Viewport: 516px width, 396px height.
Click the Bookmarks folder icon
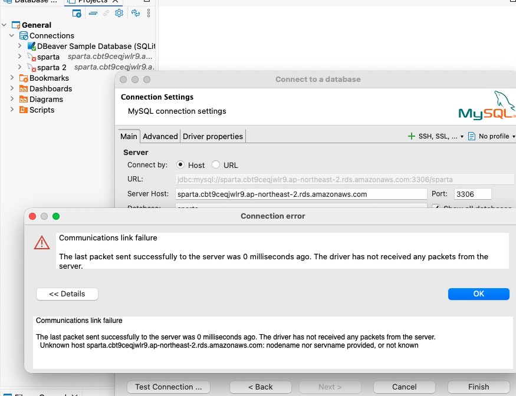(x=24, y=78)
